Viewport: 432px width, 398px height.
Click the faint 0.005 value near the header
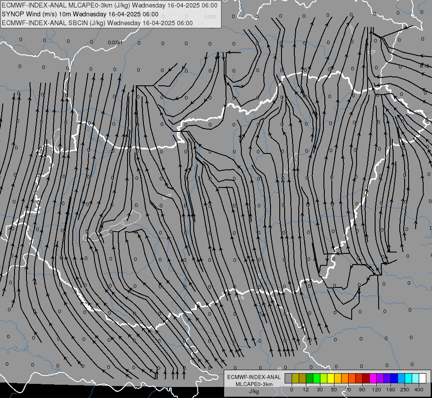pyautogui.click(x=210, y=17)
